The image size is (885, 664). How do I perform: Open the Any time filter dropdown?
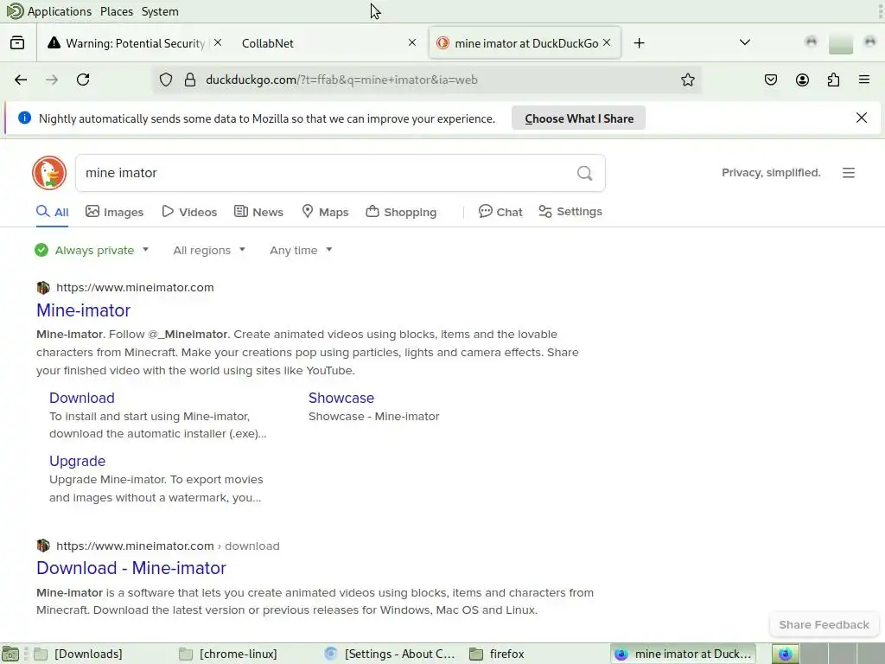pos(301,250)
